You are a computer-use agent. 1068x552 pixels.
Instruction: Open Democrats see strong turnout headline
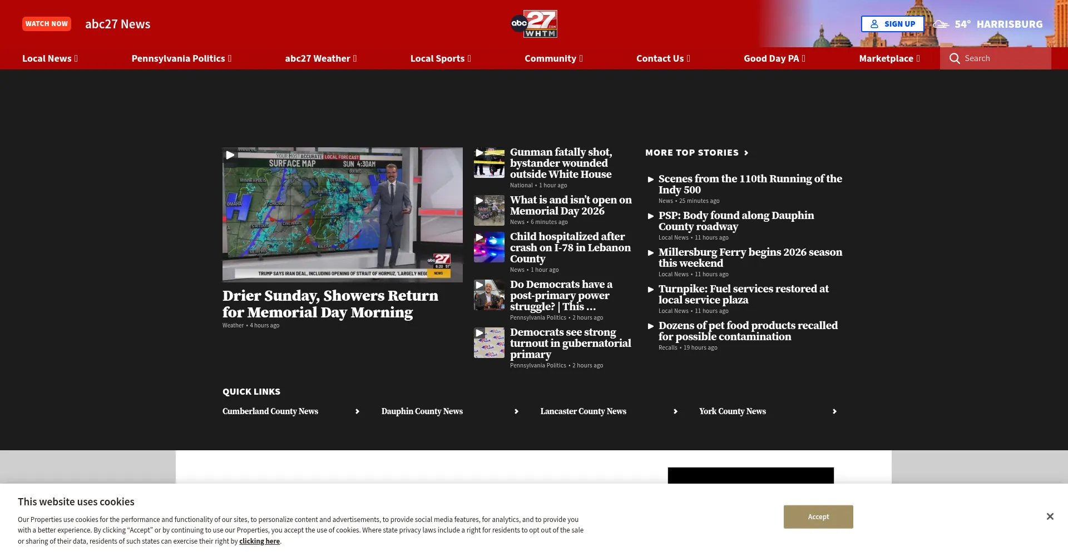point(570,344)
